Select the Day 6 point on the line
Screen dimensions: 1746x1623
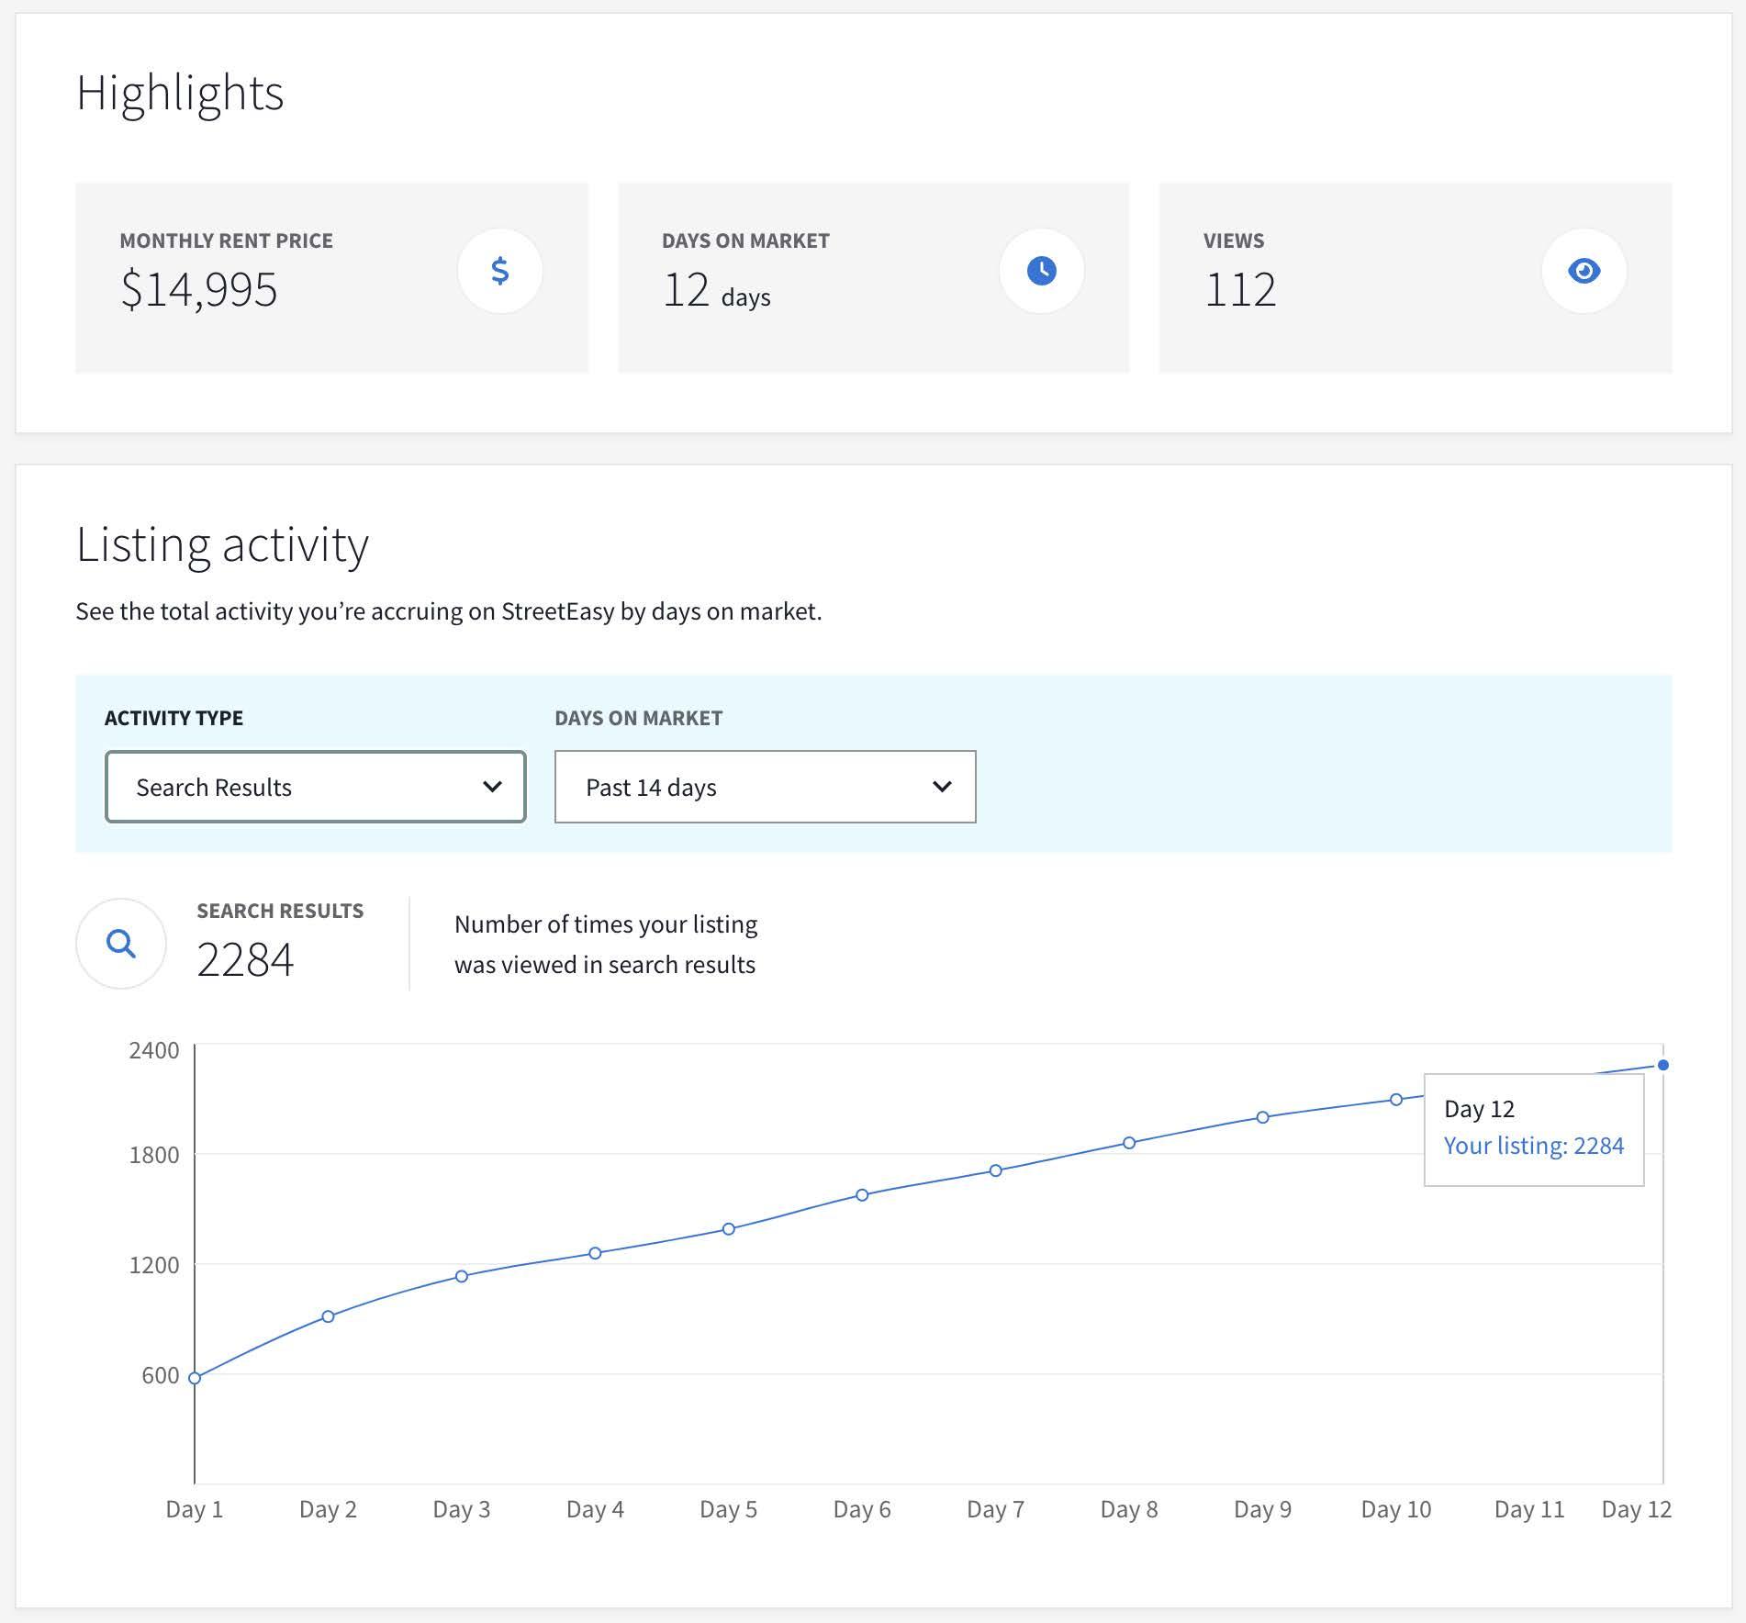point(862,1195)
